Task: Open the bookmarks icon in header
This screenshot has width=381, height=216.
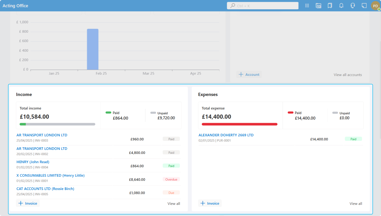Action: pyautogui.click(x=330, y=6)
